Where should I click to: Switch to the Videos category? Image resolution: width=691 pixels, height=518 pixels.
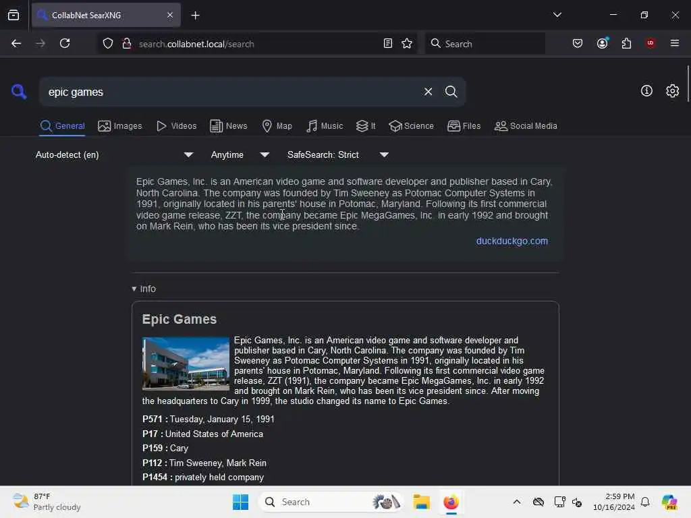(176, 126)
